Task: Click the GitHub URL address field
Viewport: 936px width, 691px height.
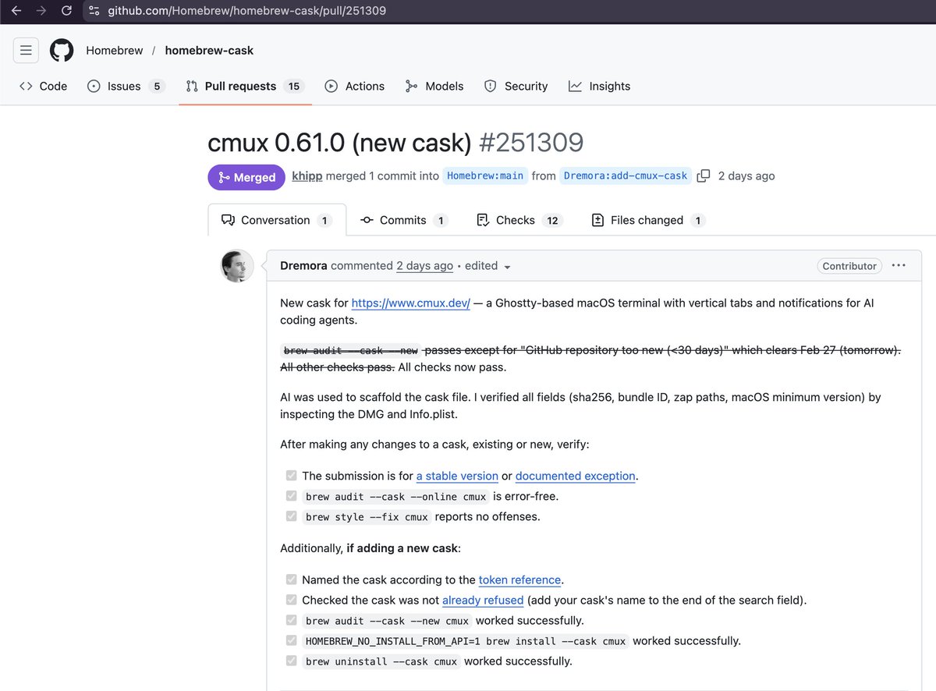Action: click(246, 11)
